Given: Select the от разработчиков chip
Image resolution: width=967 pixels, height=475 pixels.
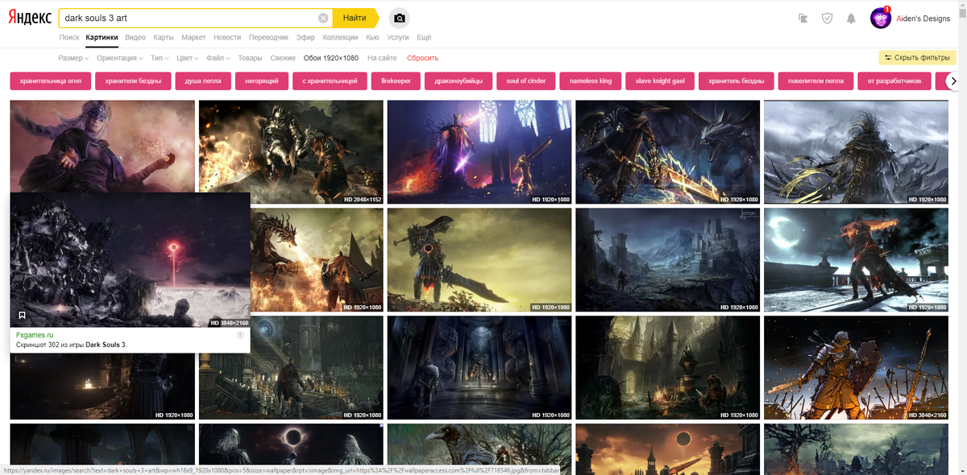Looking at the screenshot, I should tap(894, 81).
